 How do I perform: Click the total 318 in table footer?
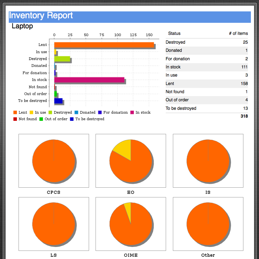click(244, 116)
